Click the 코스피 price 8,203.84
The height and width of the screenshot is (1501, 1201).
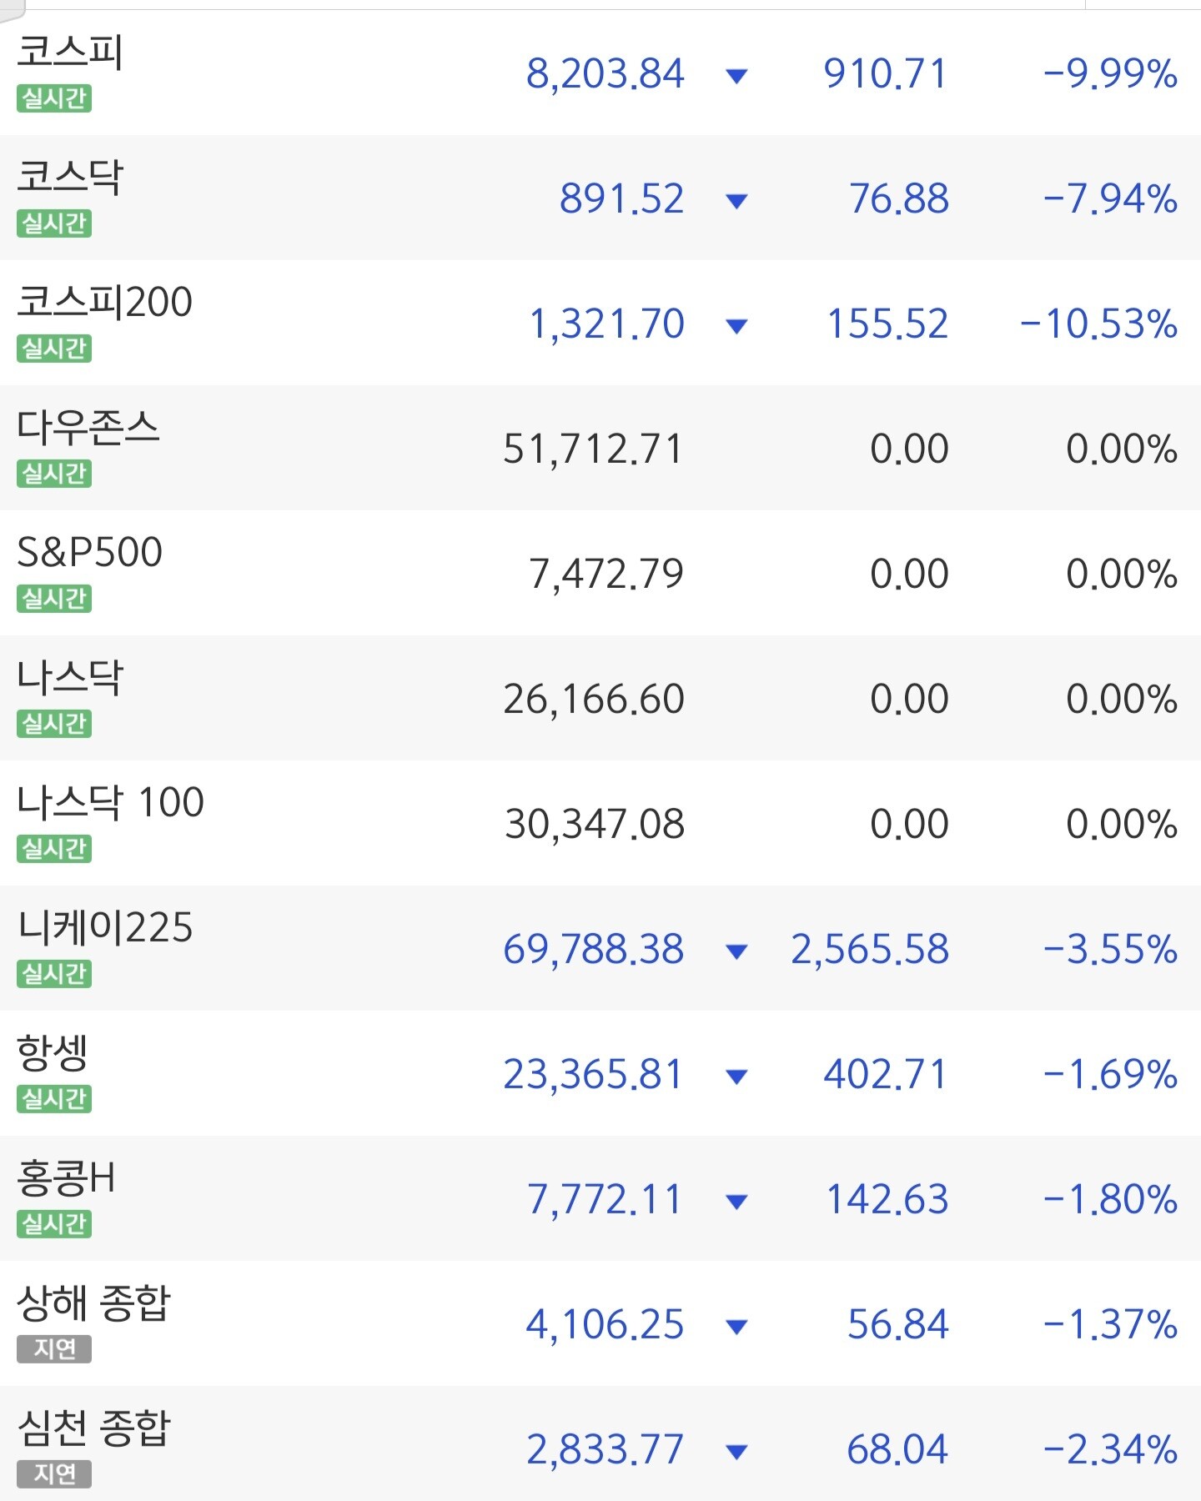coord(605,74)
